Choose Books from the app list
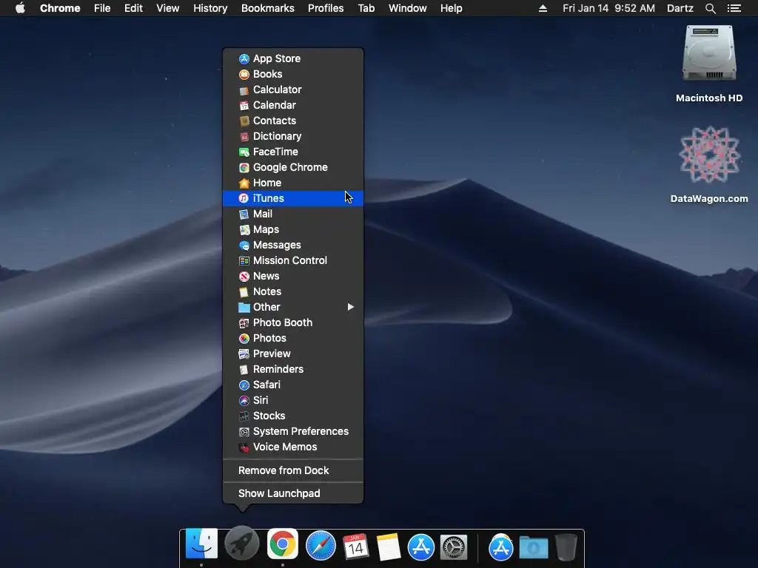This screenshot has width=758, height=568. click(x=293, y=74)
